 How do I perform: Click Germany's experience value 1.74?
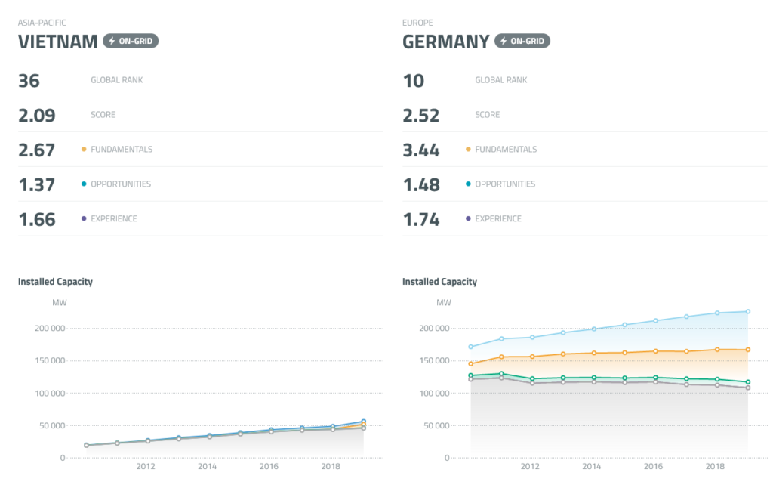(x=421, y=220)
